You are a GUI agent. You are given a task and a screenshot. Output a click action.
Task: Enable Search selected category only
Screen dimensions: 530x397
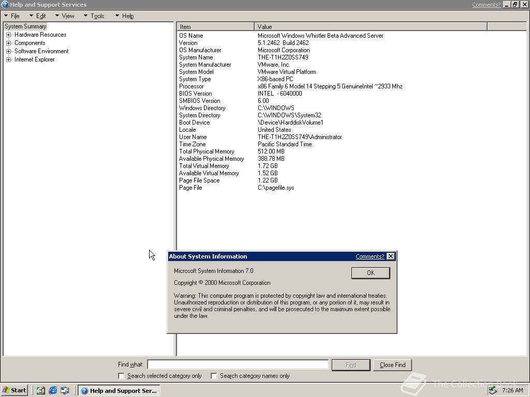121,376
